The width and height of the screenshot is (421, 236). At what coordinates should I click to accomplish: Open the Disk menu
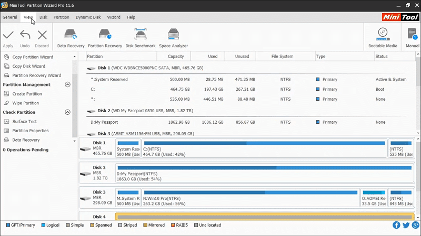point(43,17)
